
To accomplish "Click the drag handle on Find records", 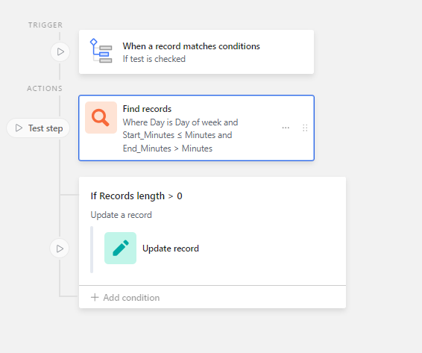I will click(305, 128).
